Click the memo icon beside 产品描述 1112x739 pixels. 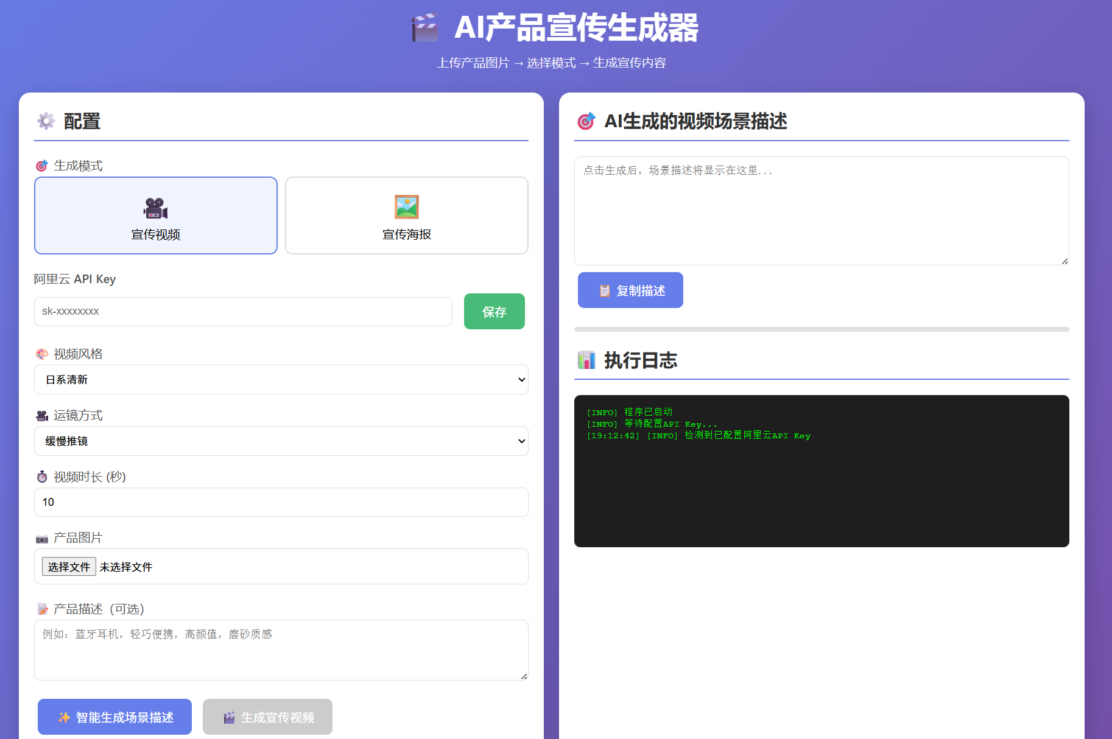[41, 609]
